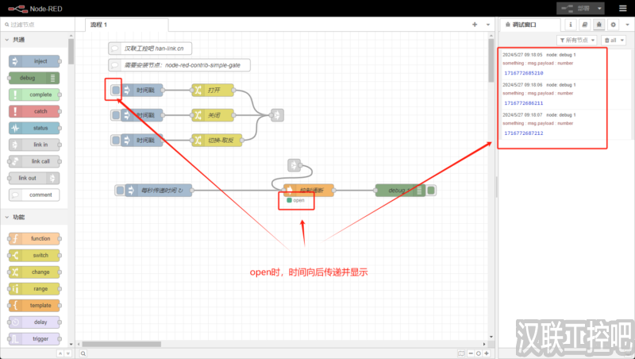635x359 pixels.
Task: Open the configuration nodes gear tab
Action: [613, 25]
